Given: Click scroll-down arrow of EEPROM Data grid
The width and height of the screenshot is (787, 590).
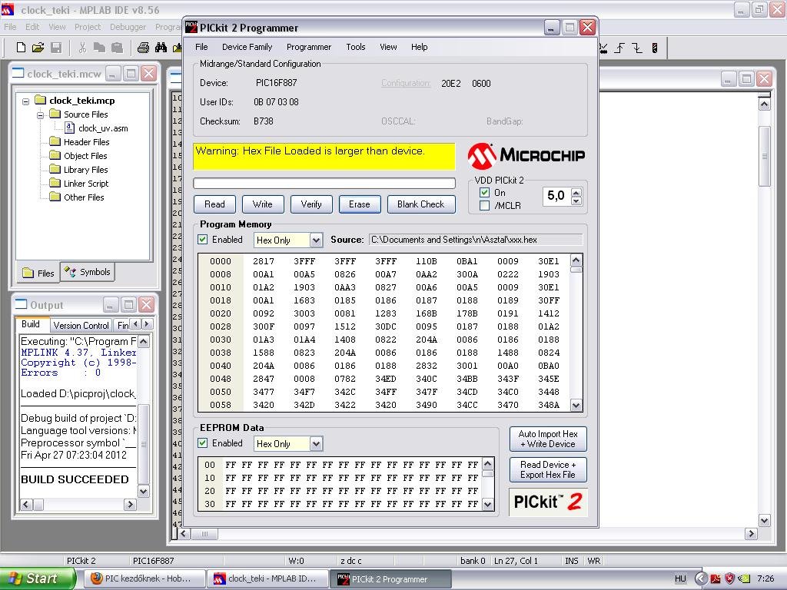Looking at the screenshot, I should [488, 504].
